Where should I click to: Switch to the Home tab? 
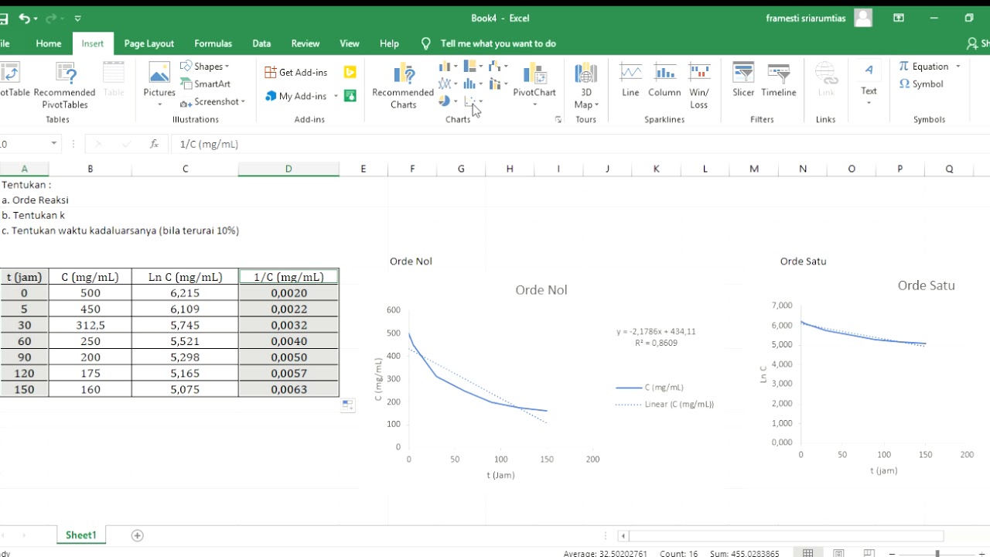tap(48, 43)
